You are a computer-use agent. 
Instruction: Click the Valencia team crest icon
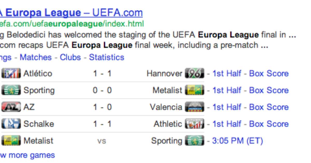click(195, 107)
